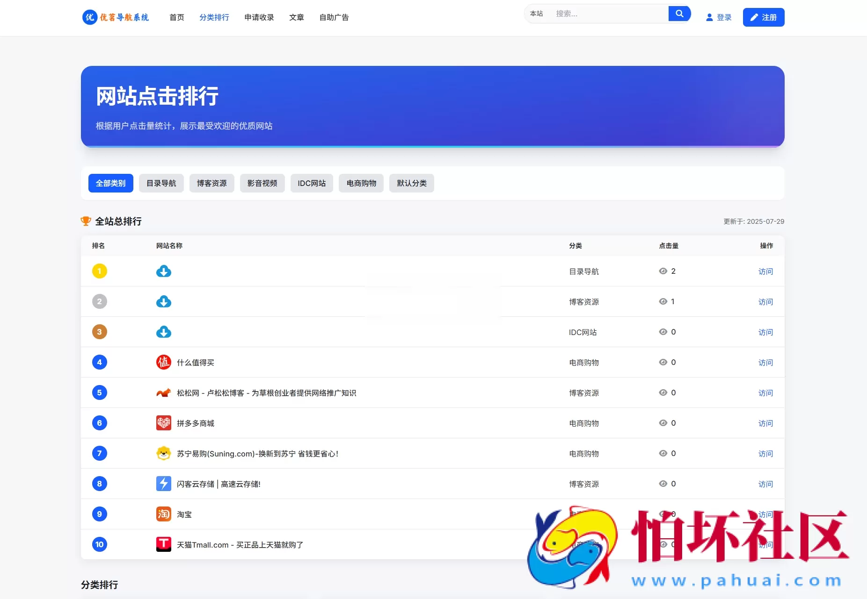Click the trophy icon beside 全站总排行
This screenshot has height=599, width=867.
point(86,221)
